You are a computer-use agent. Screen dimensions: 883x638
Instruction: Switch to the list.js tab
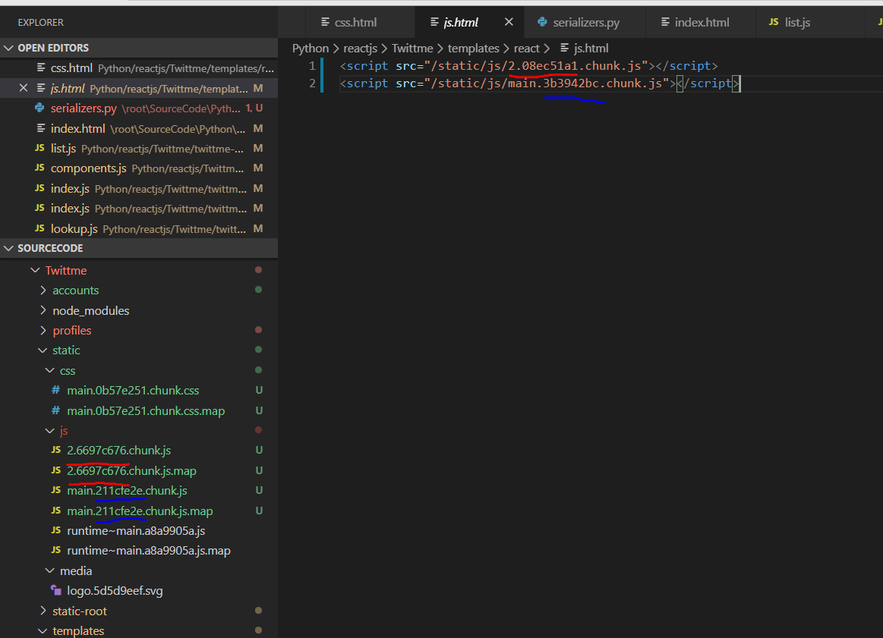point(797,22)
